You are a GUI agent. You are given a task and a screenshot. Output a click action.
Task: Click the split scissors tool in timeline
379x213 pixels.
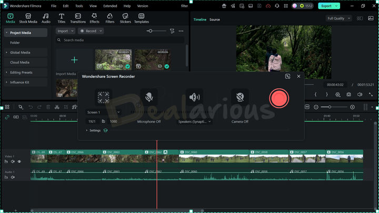(57, 107)
